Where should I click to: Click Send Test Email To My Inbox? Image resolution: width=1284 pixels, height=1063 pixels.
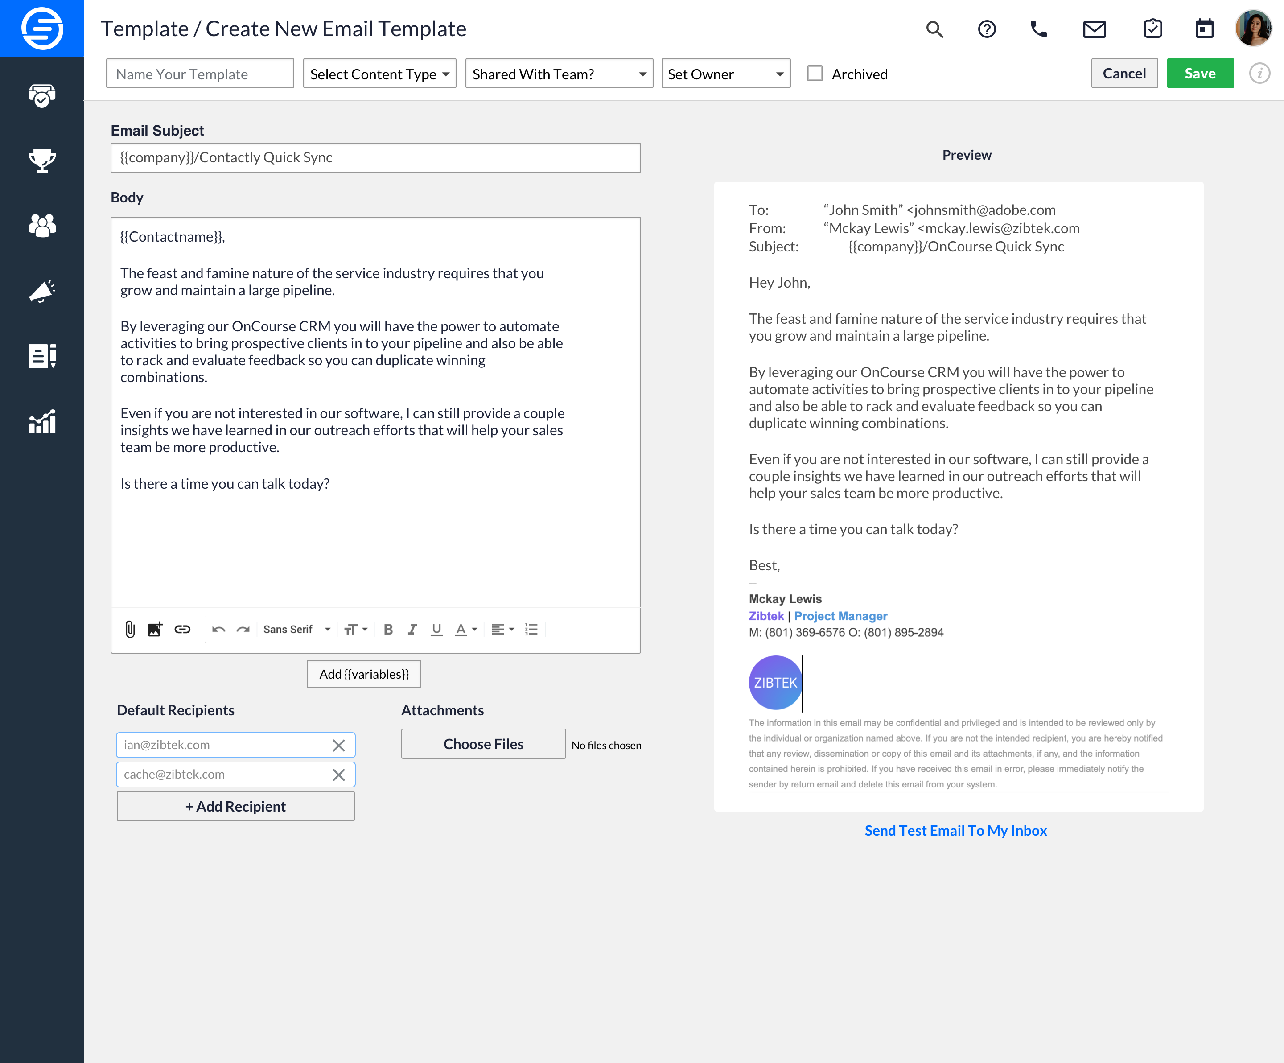(x=955, y=830)
